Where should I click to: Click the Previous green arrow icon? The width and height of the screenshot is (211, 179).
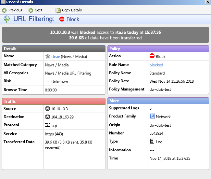[4, 10]
